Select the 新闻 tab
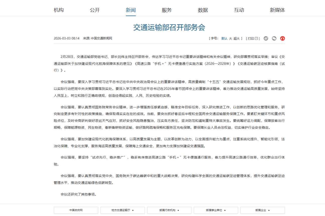Screen dimensions: 325x216 click(x=131, y=10)
